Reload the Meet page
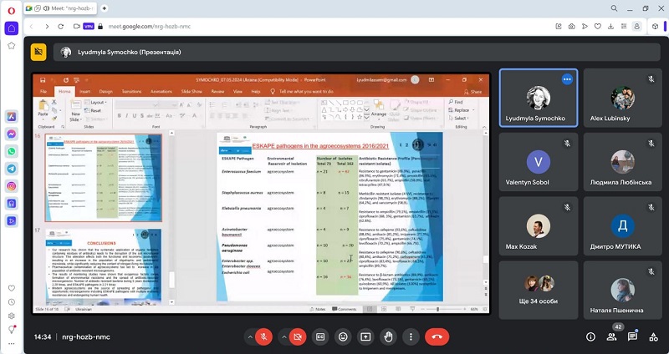This screenshot has width=669, height=354. [x=60, y=27]
